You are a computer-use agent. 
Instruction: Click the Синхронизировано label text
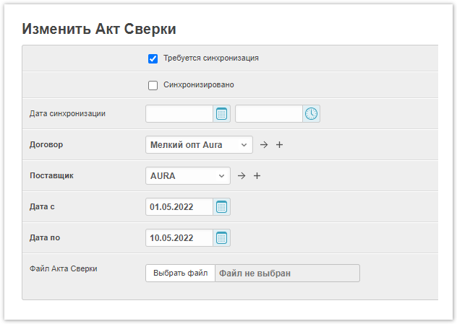(198, 85)
